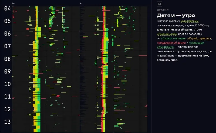Image resolution: width=216 pixels, height=133 pixels.
Task: Click the 05 hour label
Action: (8, 21)
